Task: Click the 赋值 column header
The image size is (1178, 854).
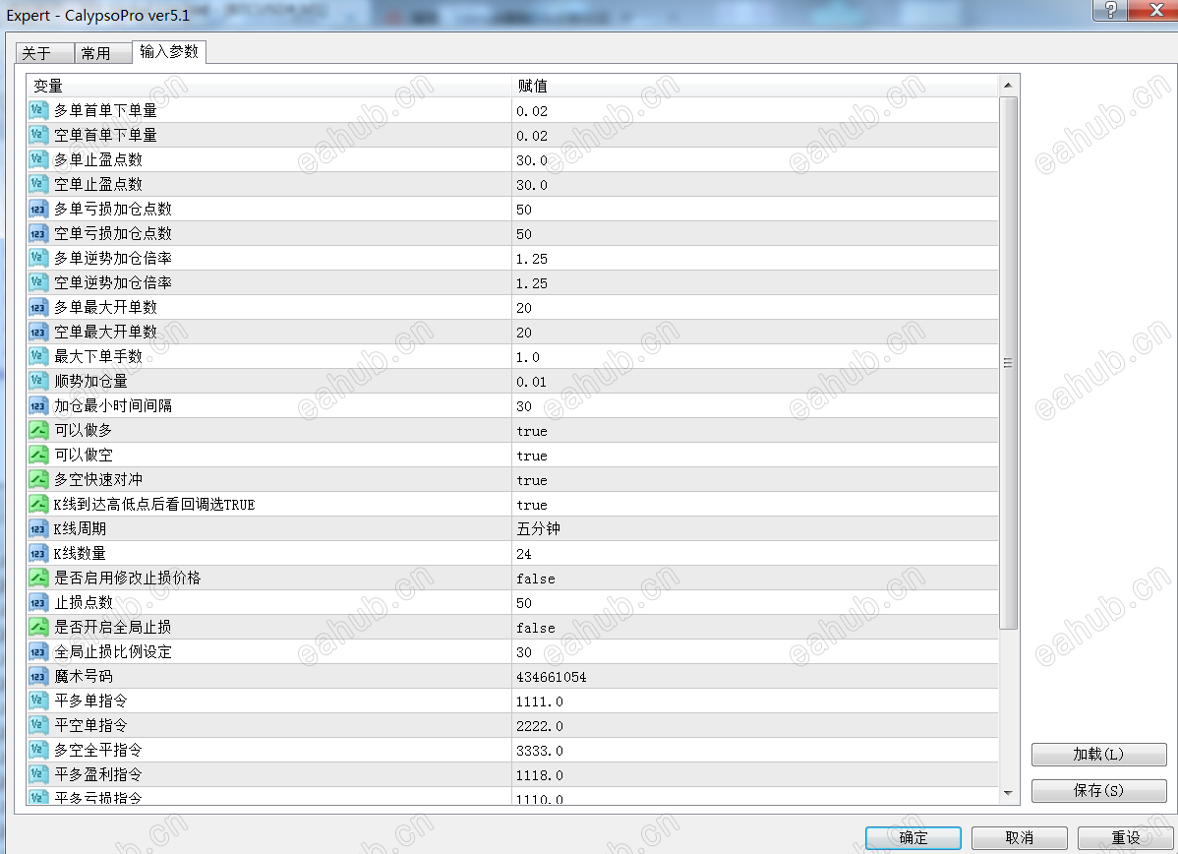Action: pyautogui.click(x=755, y=86)
